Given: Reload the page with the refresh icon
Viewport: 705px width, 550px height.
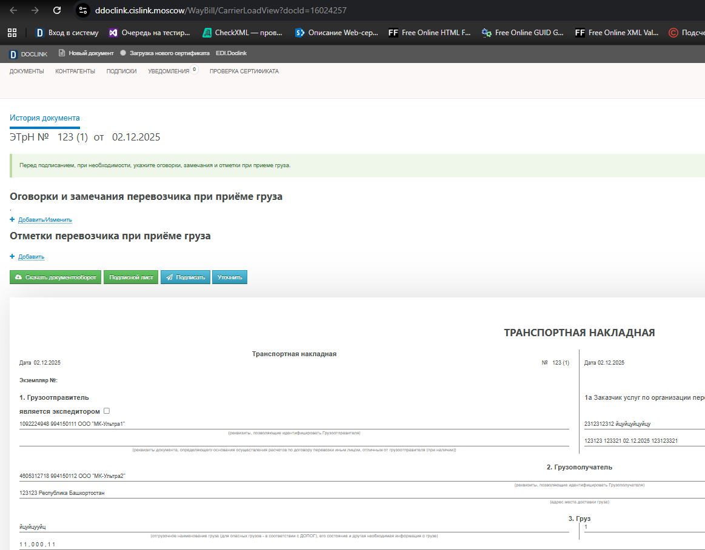Looking at the screenshot, I should pos(56,10).
